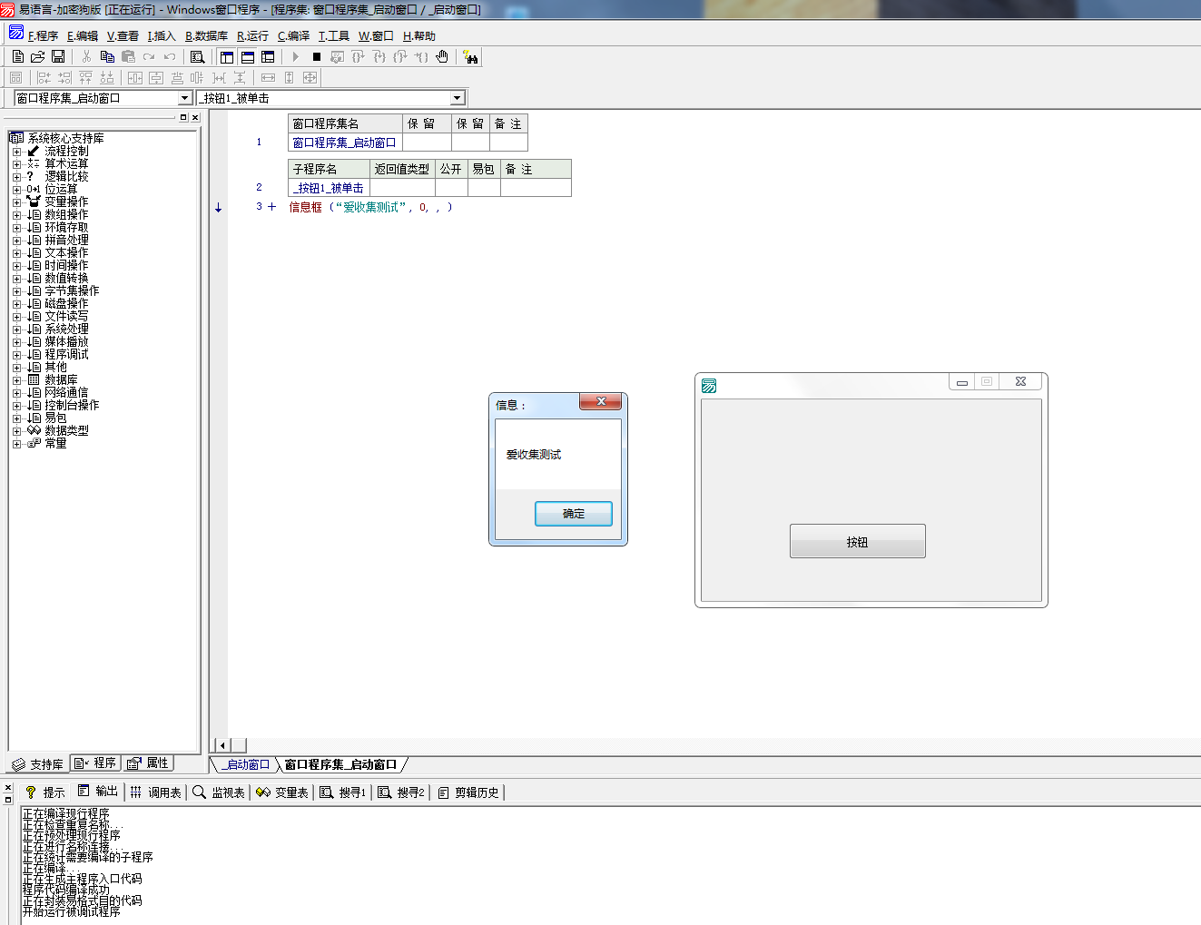Screen dimensions: 1201x925
Task: Click the Open folder toolbar icon
Action: point(38,56)
